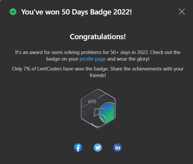Image resolution: width=193 pixels, height=164 pixels.
Task: Click "Check out the" text in description
Action: tap(165, 52)
